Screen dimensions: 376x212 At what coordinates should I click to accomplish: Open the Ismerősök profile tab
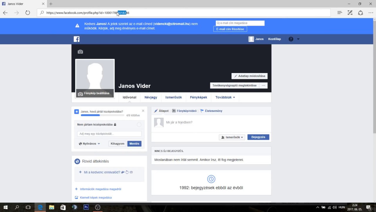[174, 97]
